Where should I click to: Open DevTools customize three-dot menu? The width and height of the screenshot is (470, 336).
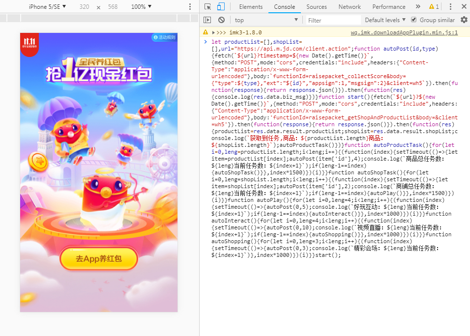pos(450,6)
